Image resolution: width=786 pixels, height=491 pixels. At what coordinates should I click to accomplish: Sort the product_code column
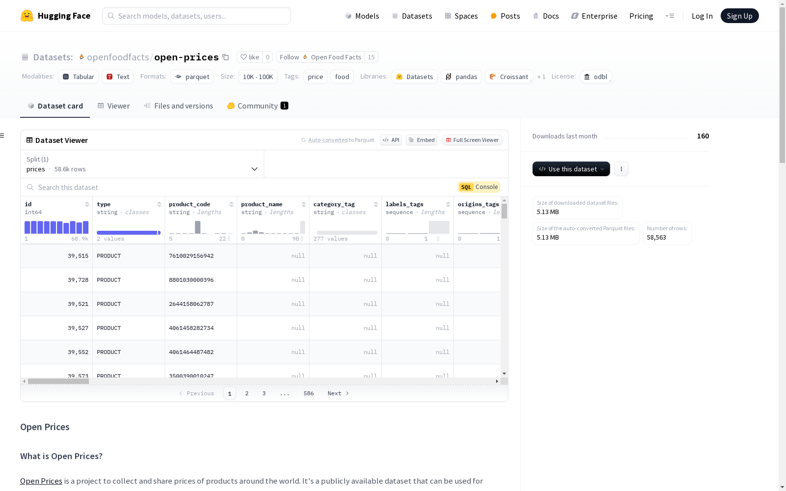coord(231,204)
